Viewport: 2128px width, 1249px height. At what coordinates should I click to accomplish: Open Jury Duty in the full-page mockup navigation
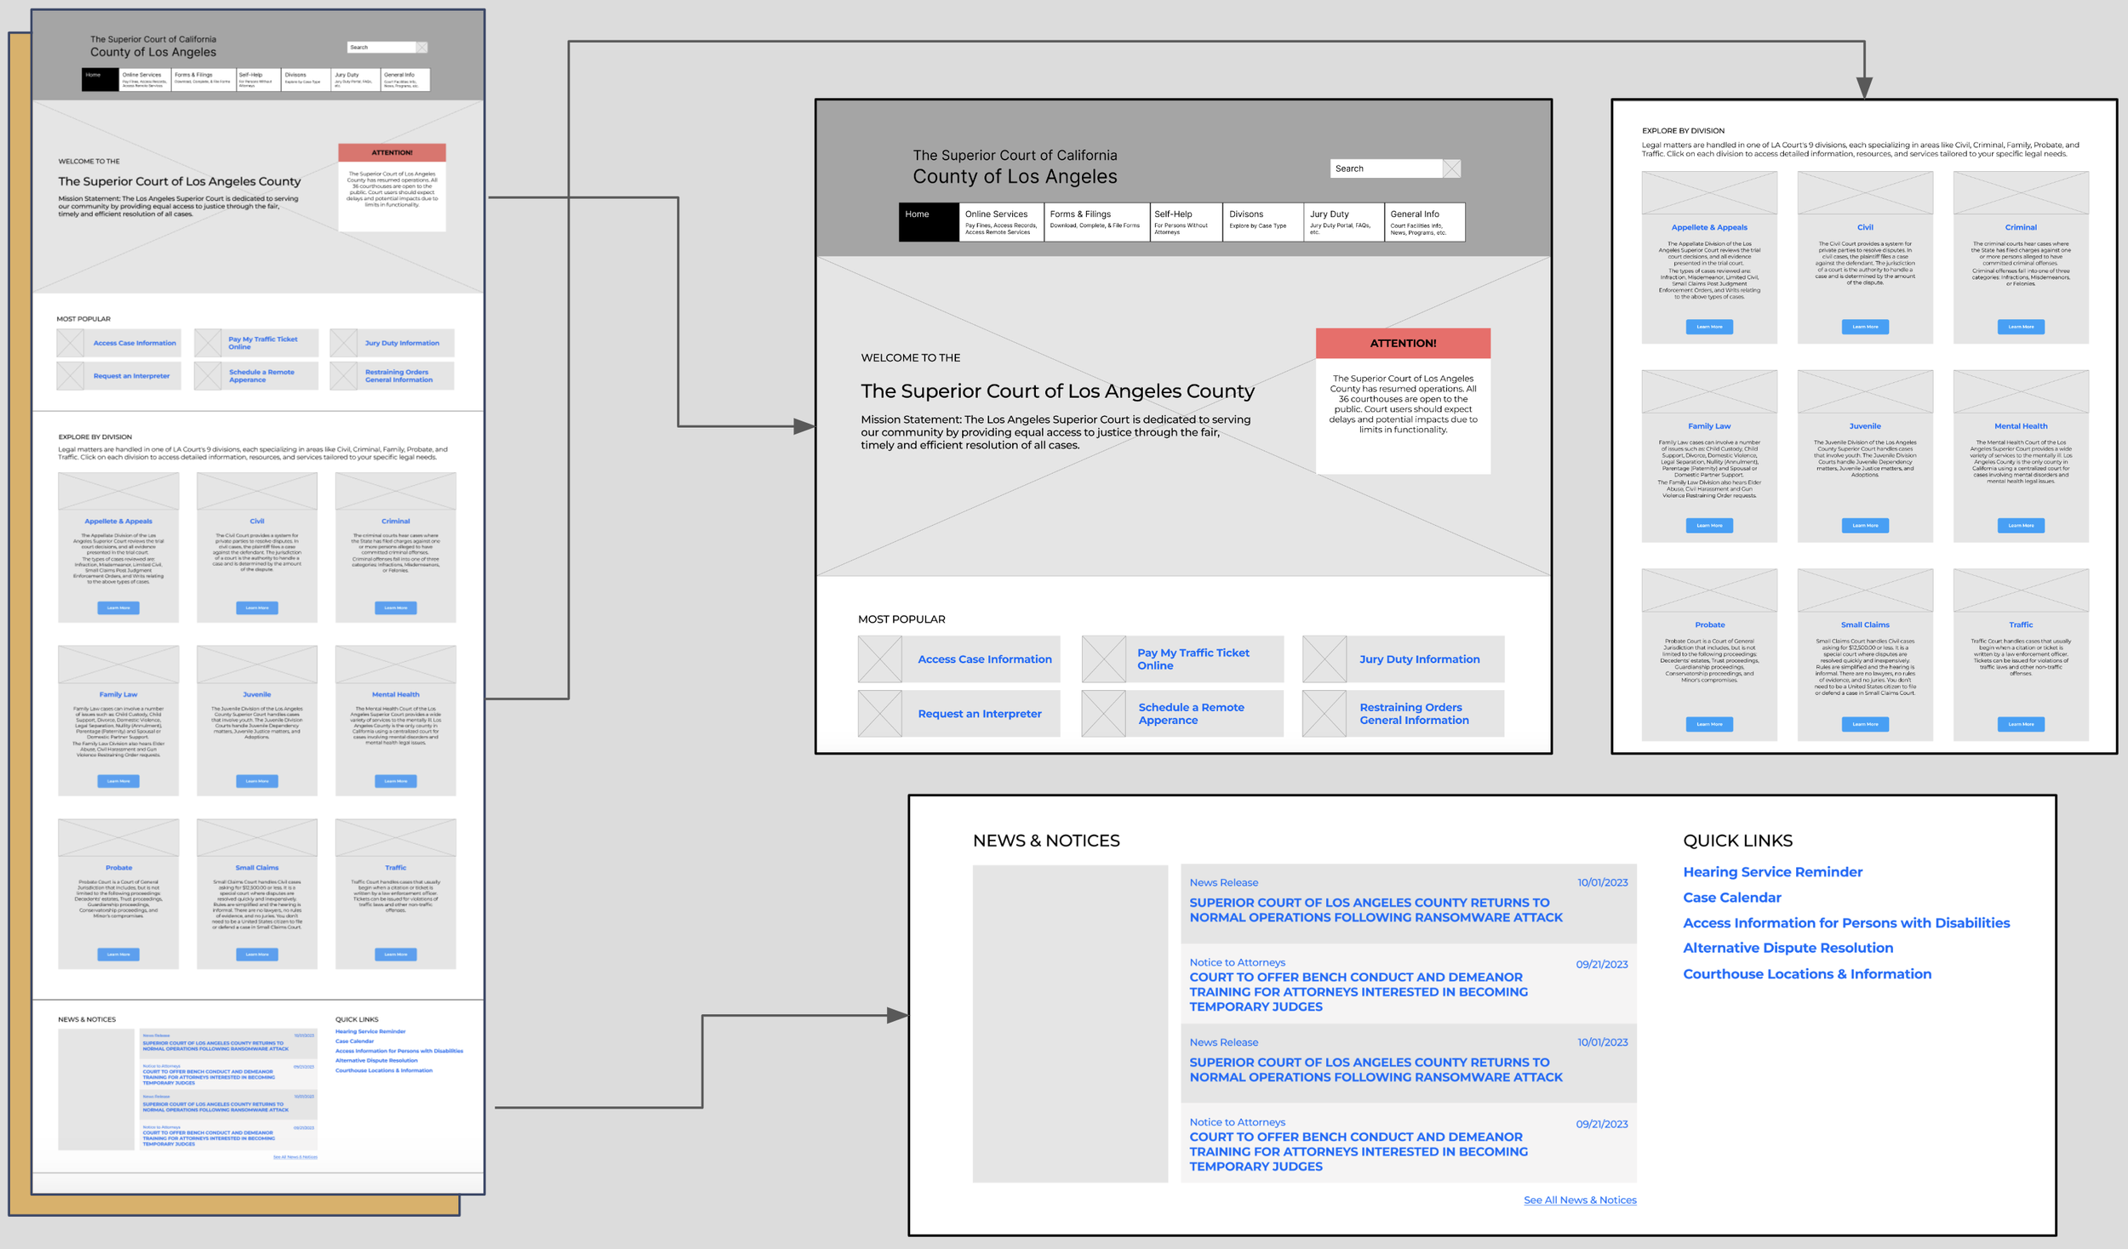[x=356, y=79]
